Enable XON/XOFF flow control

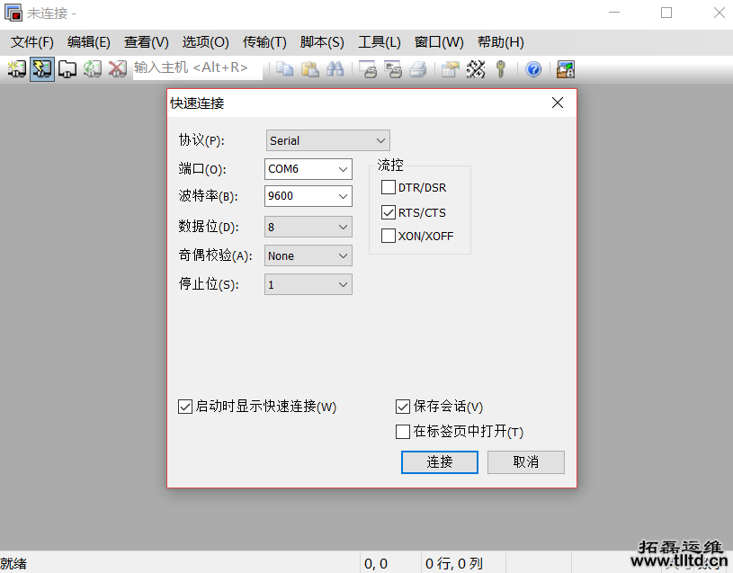tap(389, 236)
